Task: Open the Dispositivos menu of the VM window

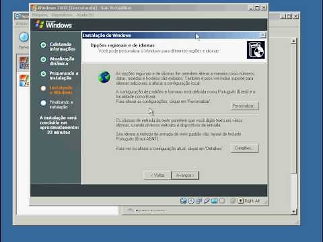Action: 62,15
